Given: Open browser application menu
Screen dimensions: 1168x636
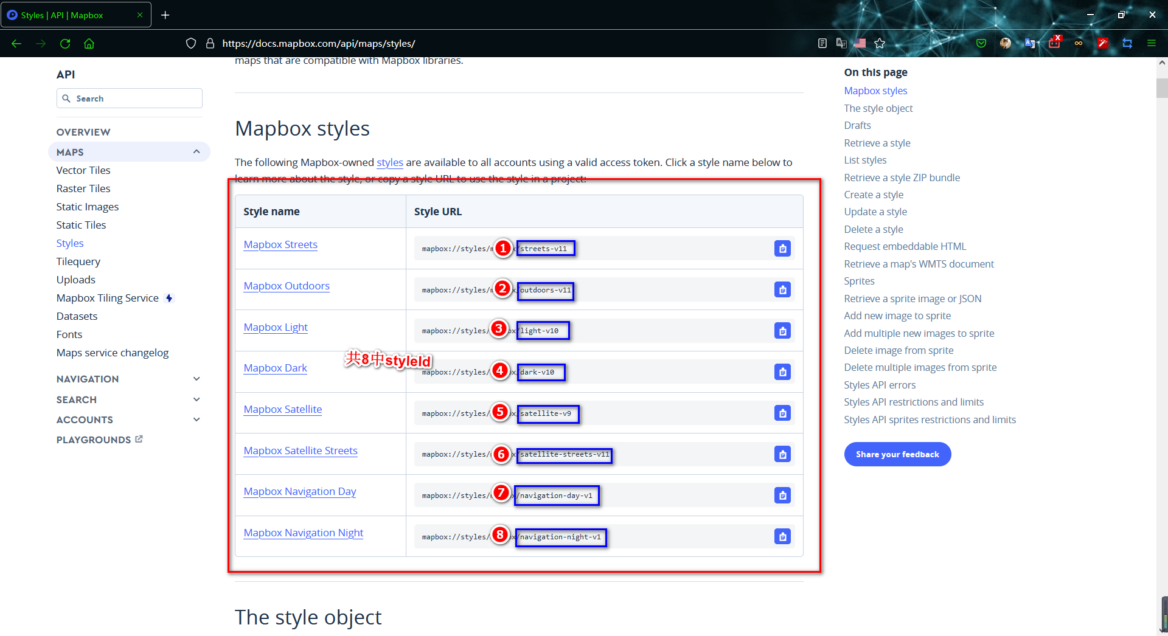Looking at the screenshot, I should 1152,43.
